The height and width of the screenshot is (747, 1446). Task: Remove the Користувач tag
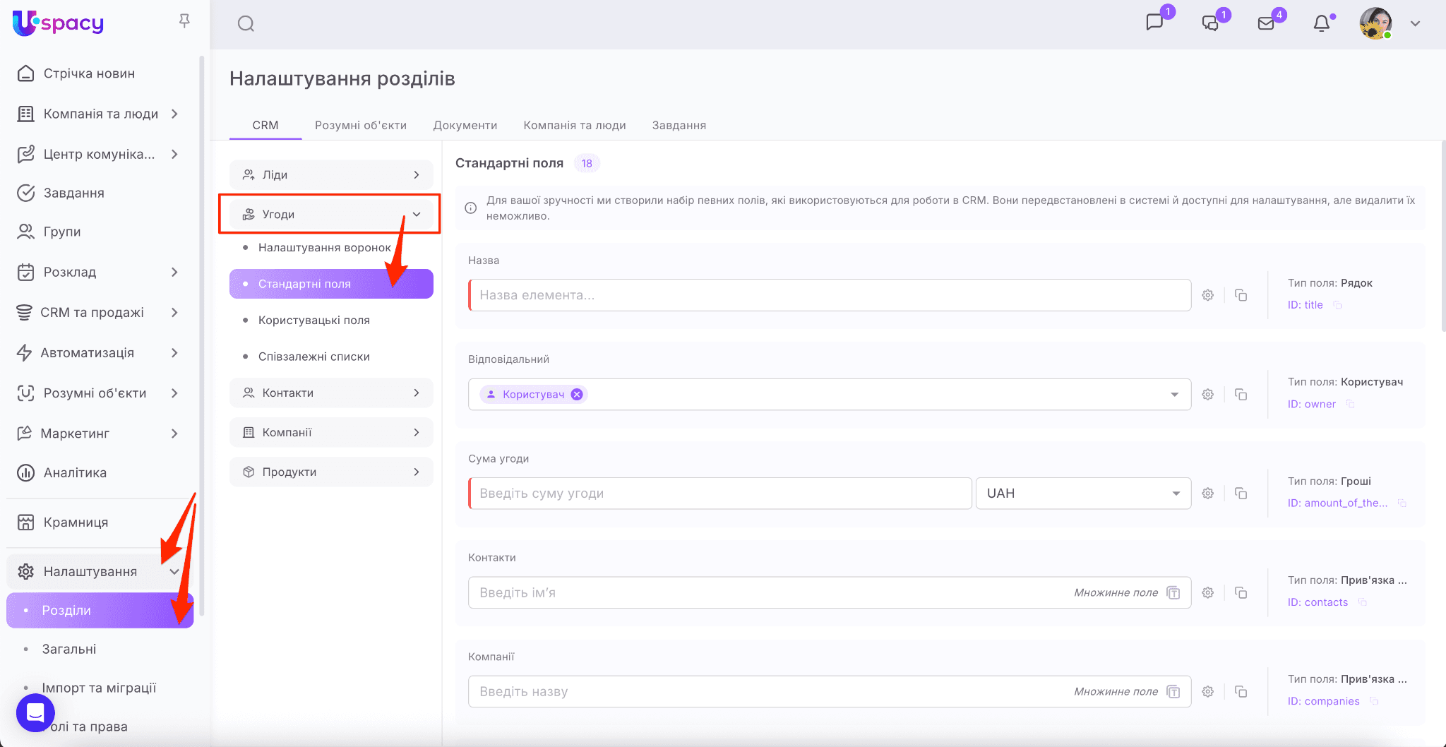pos(577,395)
